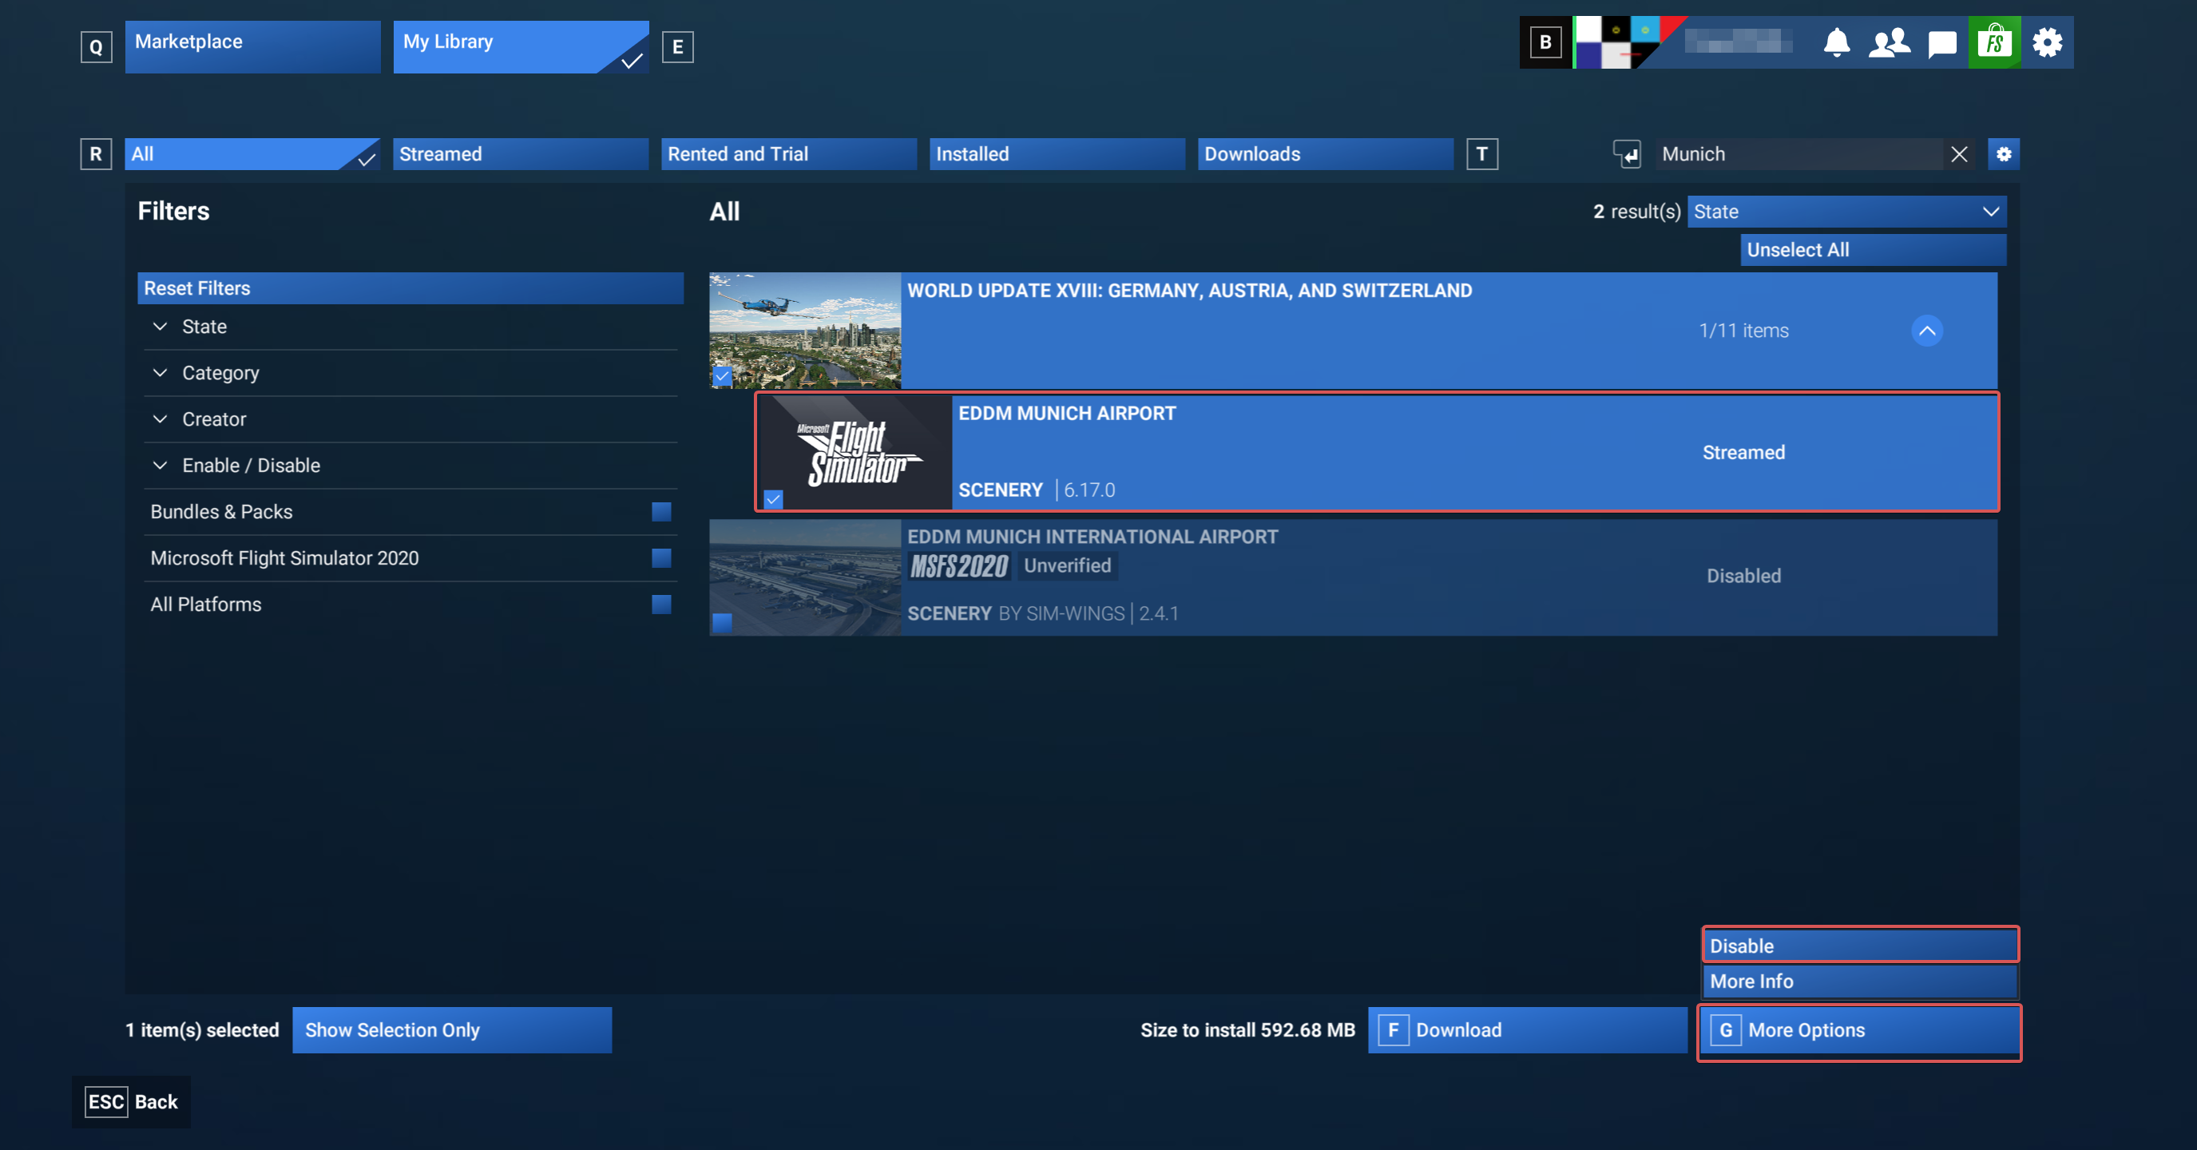Click the green FS marketplace bag icon
The image size is (2197, 1150).
[1994, 42]
